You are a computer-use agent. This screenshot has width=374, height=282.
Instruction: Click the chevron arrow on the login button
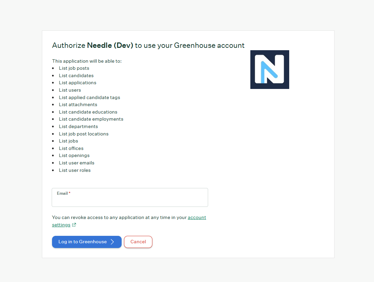coord(113,242)
